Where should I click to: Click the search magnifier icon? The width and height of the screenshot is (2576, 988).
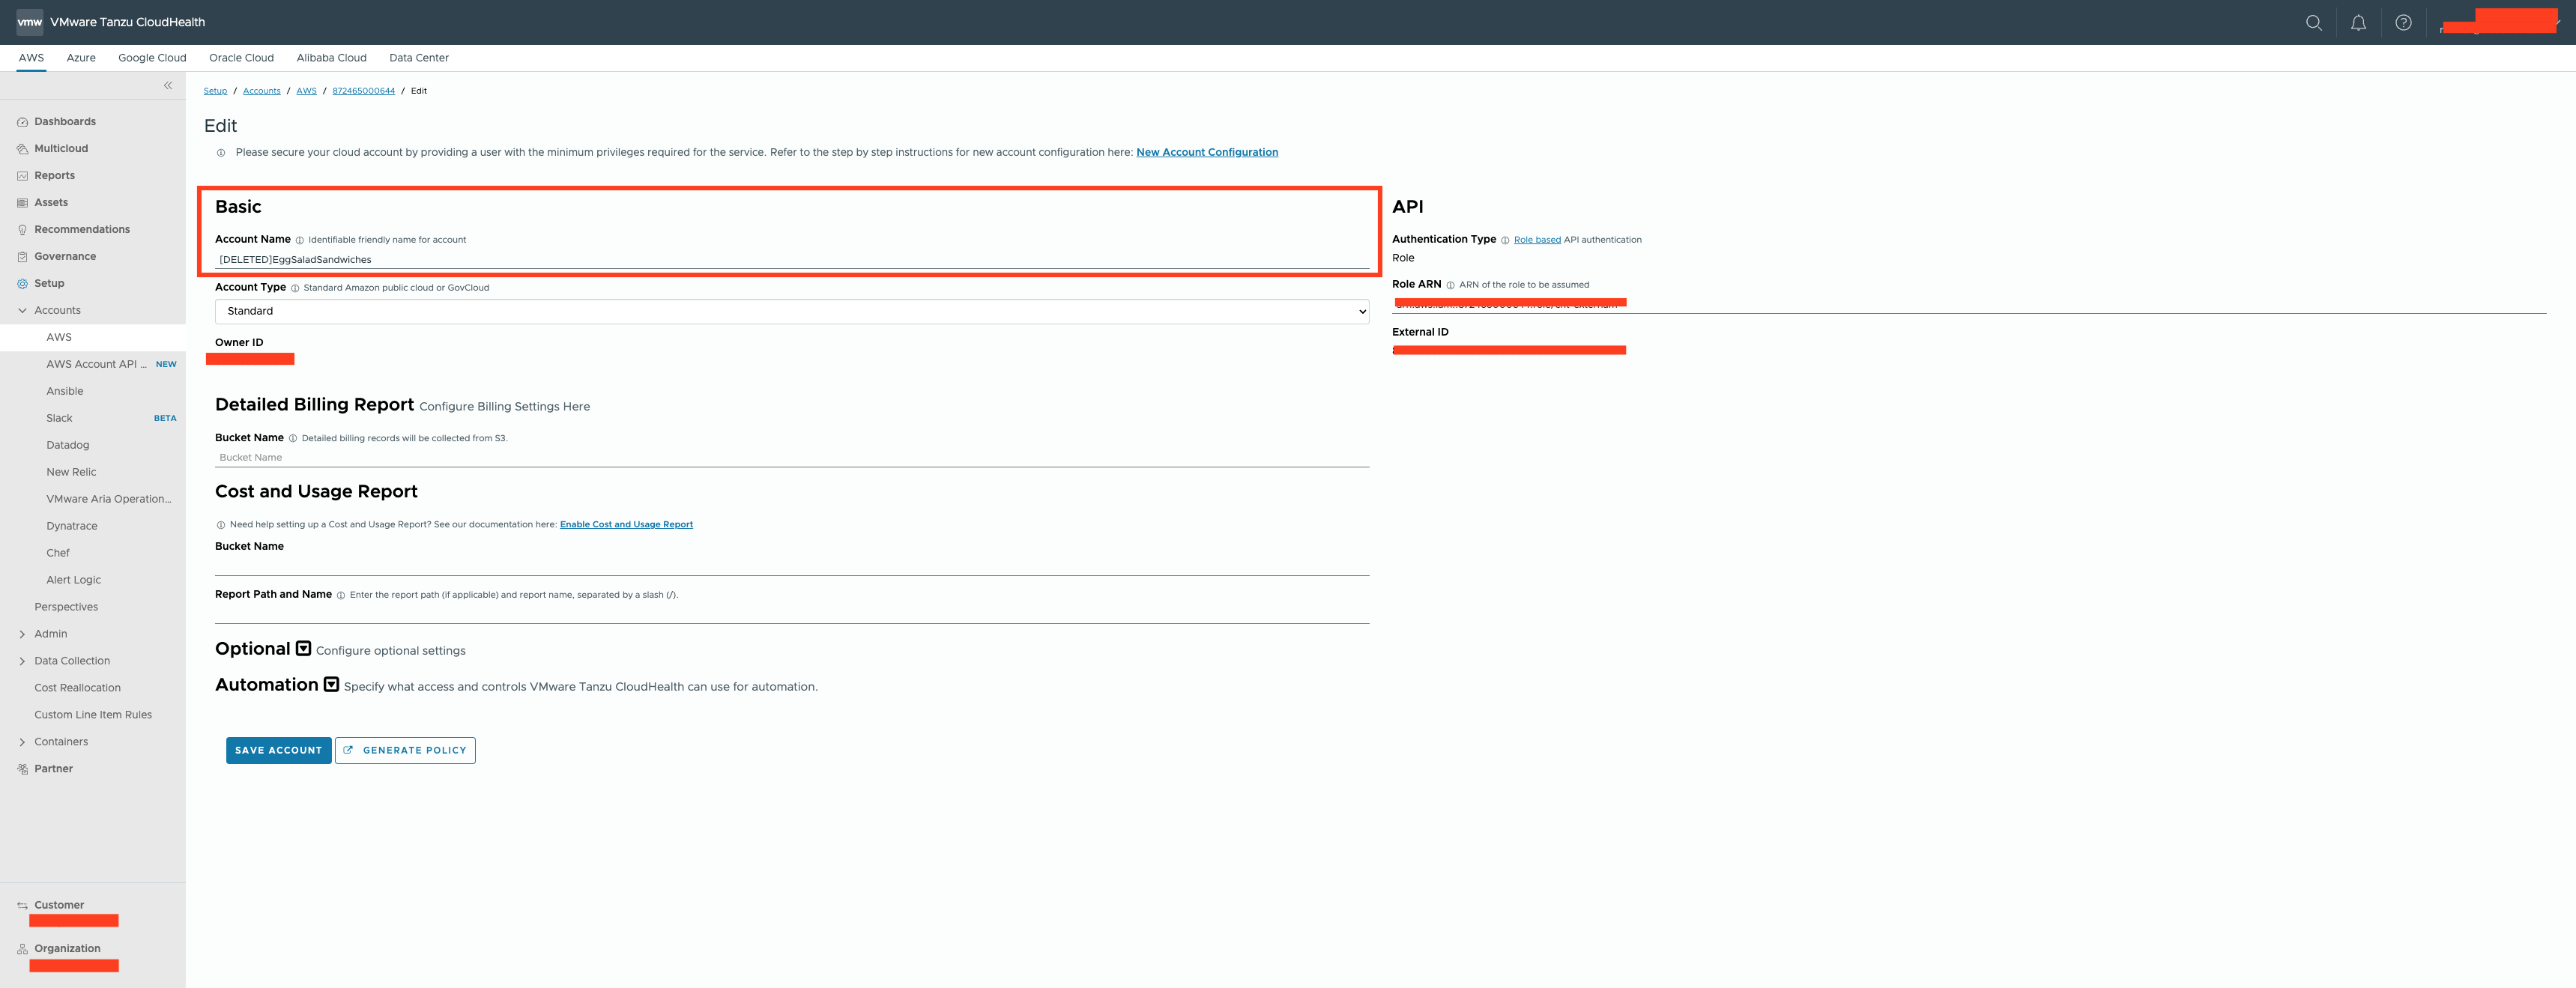(x=2313, y=23)
